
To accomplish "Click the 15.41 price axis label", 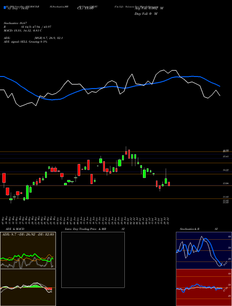I will [x=226, y=157].
